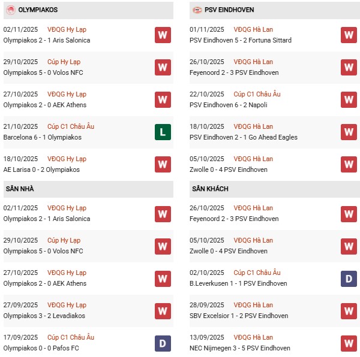360x357 pixels.
Task: Click W badge for NEC Nijmegen match
Action: pyautogui.click(x=349, y=343)
